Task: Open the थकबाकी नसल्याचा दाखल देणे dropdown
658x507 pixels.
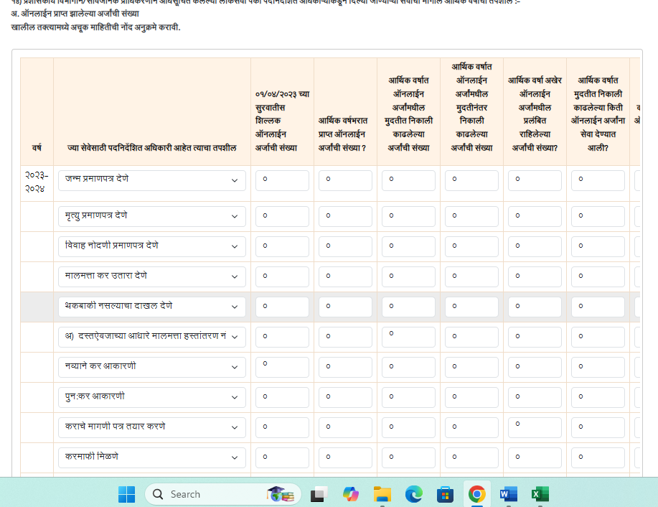Action: click(x=152, y=307)
